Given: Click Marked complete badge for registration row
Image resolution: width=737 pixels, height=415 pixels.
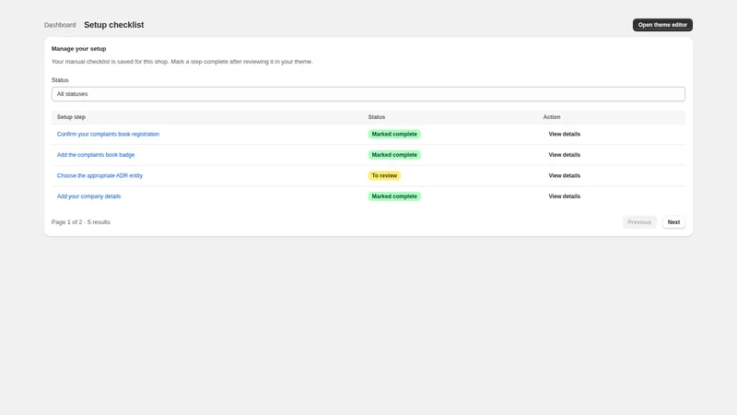Looking at the screenshot, I should pyautogui.click(x=394, y=134).
